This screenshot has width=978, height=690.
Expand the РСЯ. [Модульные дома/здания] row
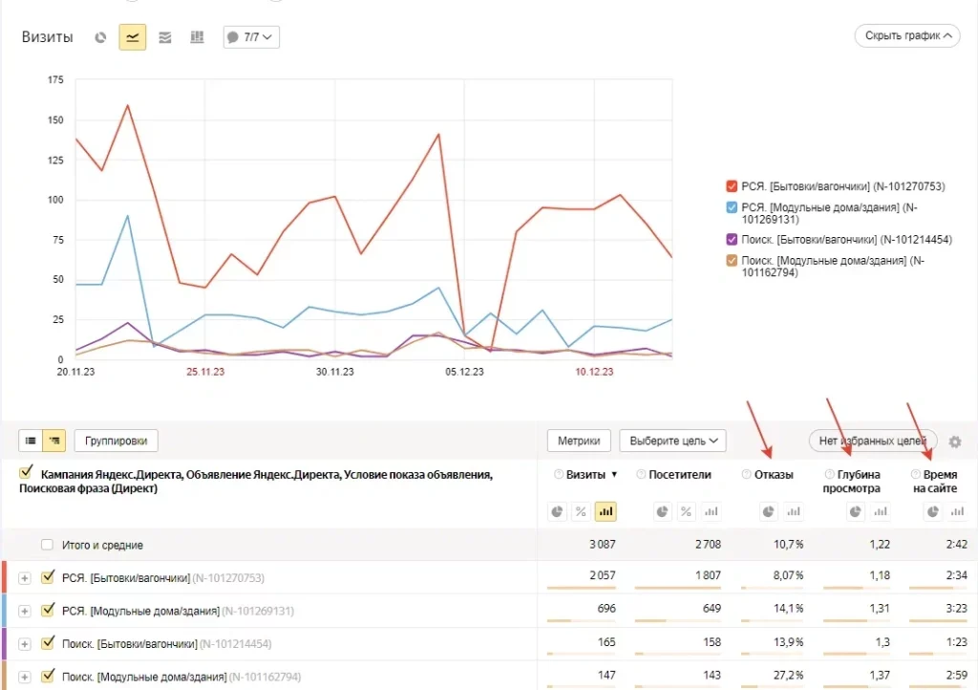pos(25,611)
